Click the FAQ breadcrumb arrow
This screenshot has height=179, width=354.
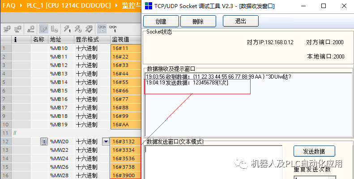[x=21, y=5]
